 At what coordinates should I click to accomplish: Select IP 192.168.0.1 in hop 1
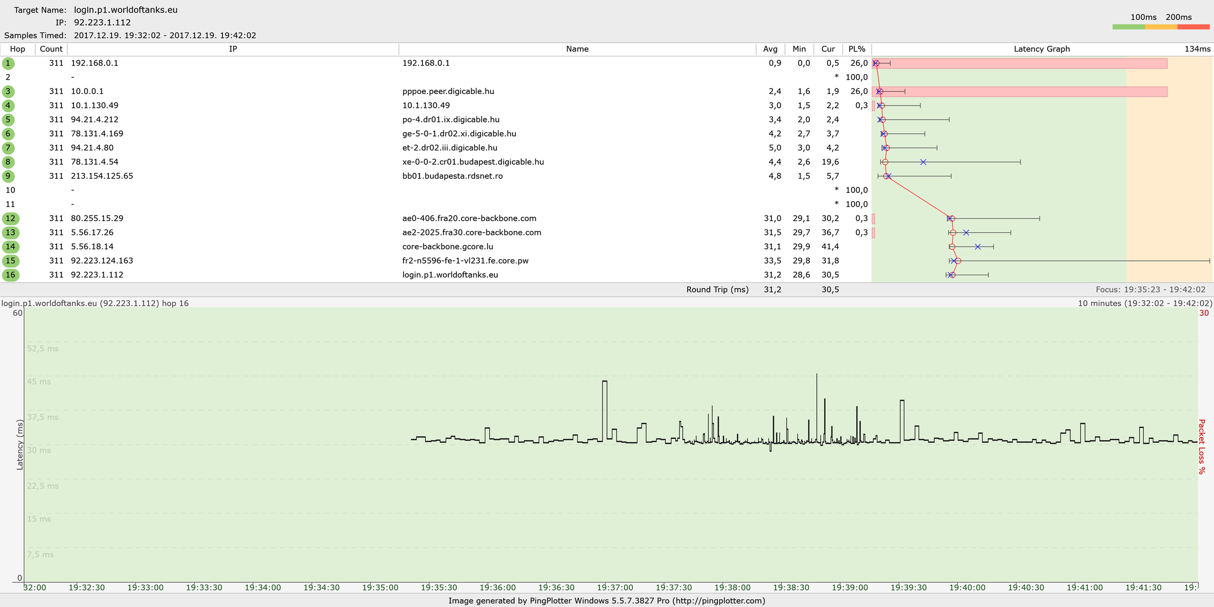(x=95, y=63)
